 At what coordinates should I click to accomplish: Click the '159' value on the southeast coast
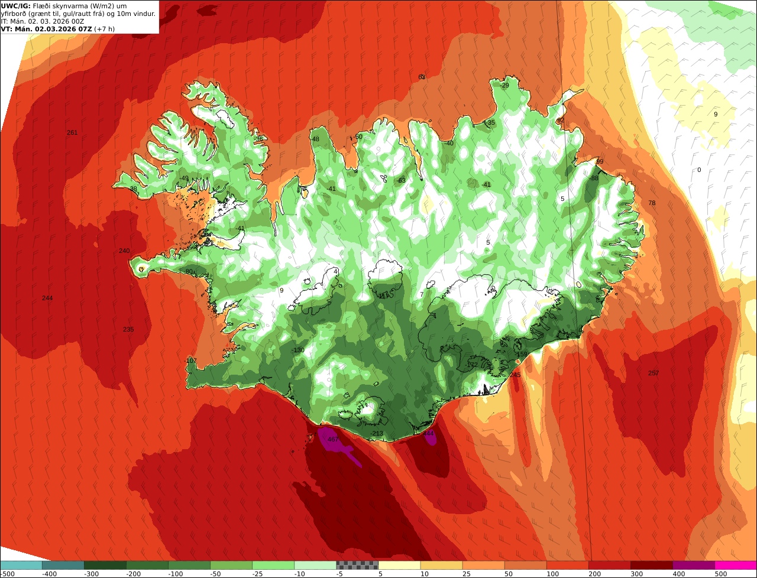[522, 355]
